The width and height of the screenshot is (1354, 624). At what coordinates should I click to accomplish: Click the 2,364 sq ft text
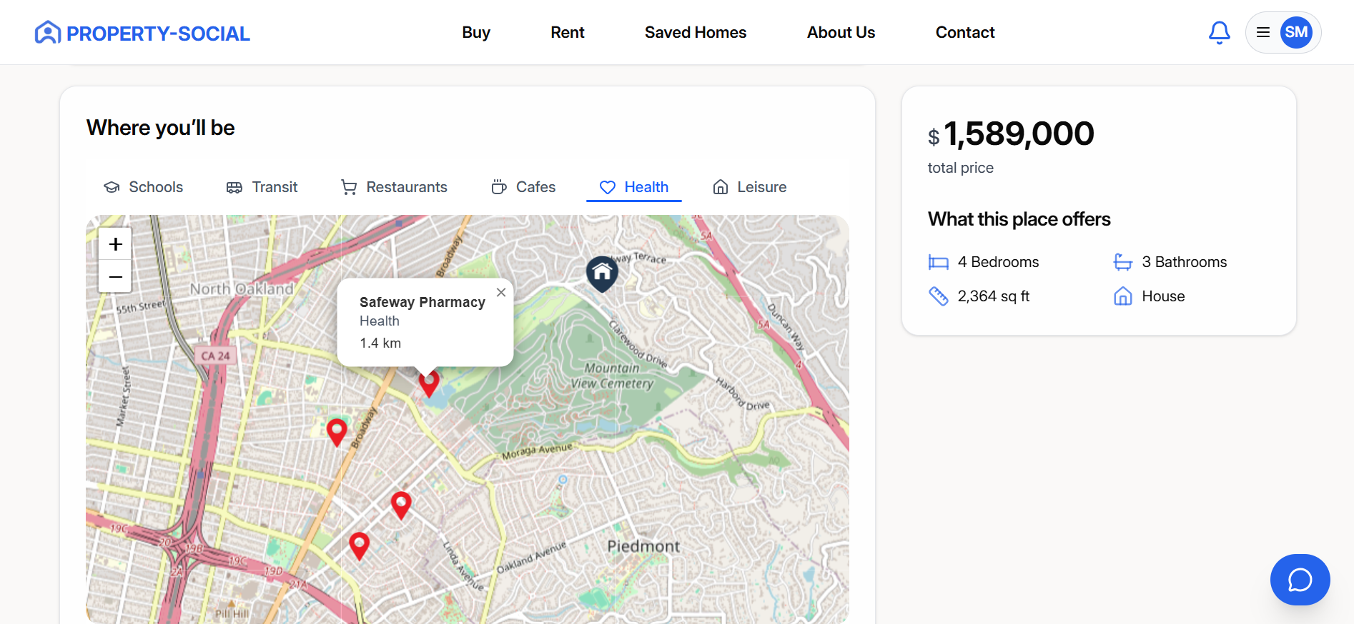click(994, 296)
